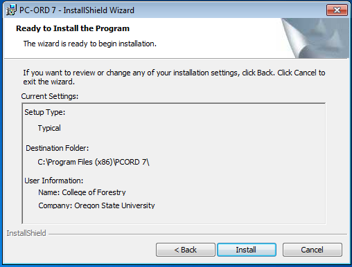Click the wizard is ready to begin text
Screen dimensions: 352x267
90,44
